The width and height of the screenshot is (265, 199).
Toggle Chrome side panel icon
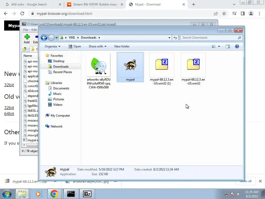[x=243, y=13]
